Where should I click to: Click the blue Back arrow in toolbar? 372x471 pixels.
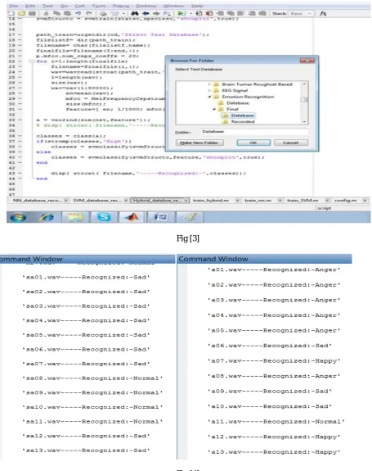146,14
